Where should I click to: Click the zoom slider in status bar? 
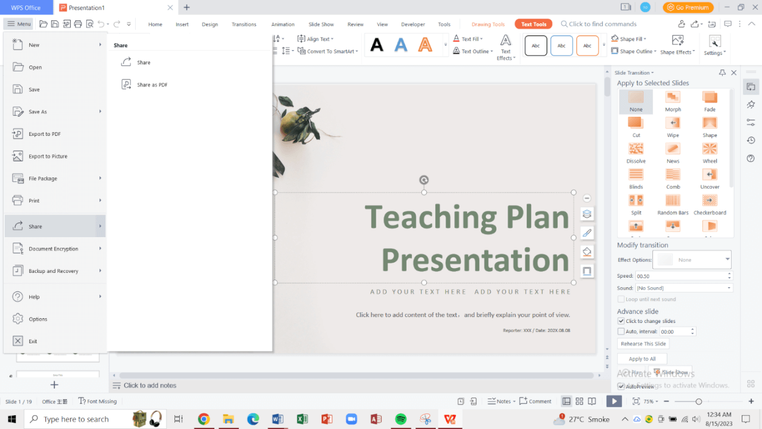(698, 402)
